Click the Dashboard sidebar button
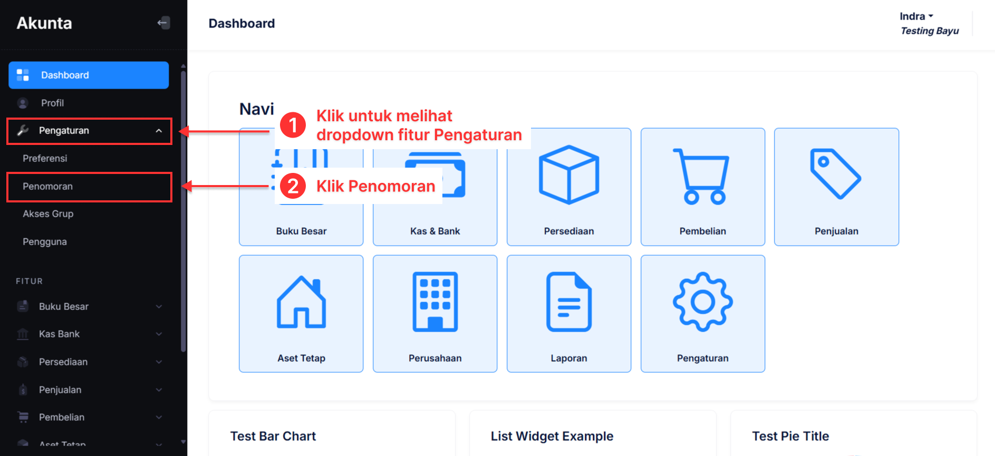 (x=89, y=75)
